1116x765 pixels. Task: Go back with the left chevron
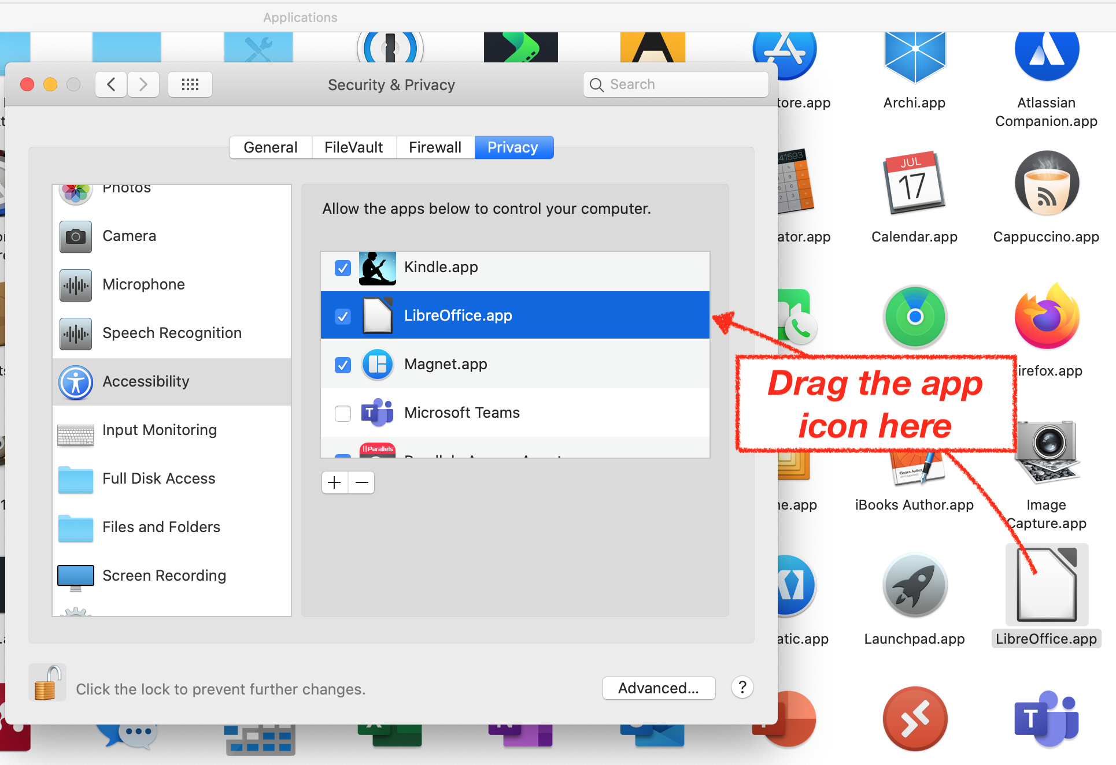pyautogui.click(x=111, y=85)
